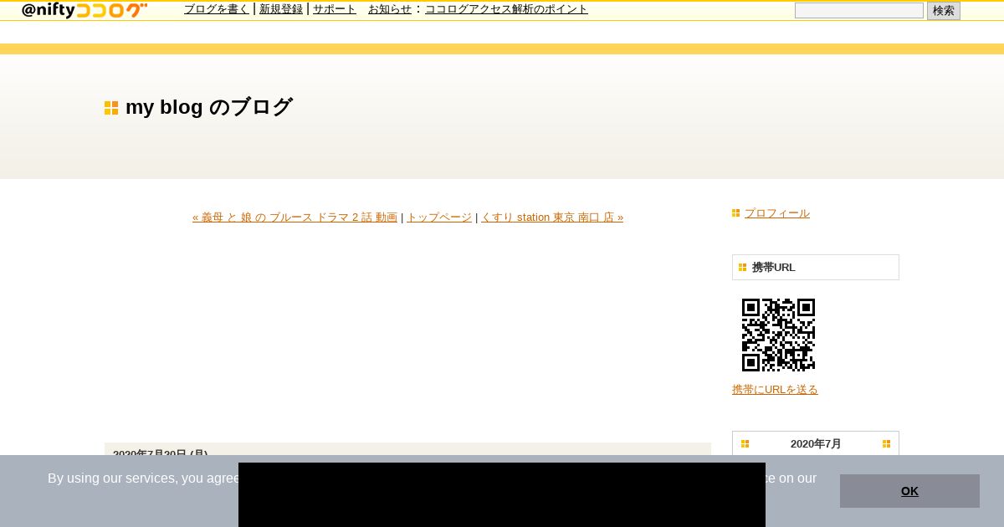1004x527 pixels.
Task: Go to next post くすり station 東京 南口 店
Action: pyautogui.click(x=552, y=217)
